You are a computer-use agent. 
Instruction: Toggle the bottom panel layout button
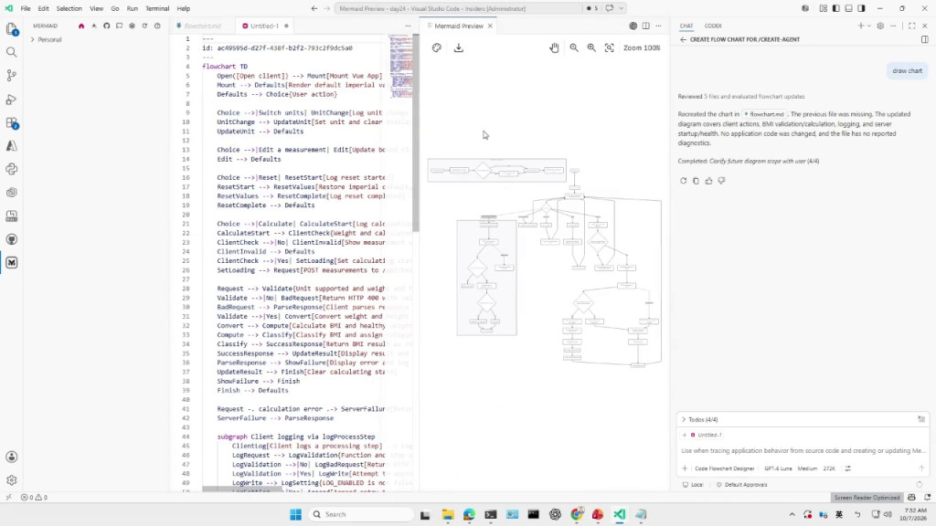(x=849, y=8)
